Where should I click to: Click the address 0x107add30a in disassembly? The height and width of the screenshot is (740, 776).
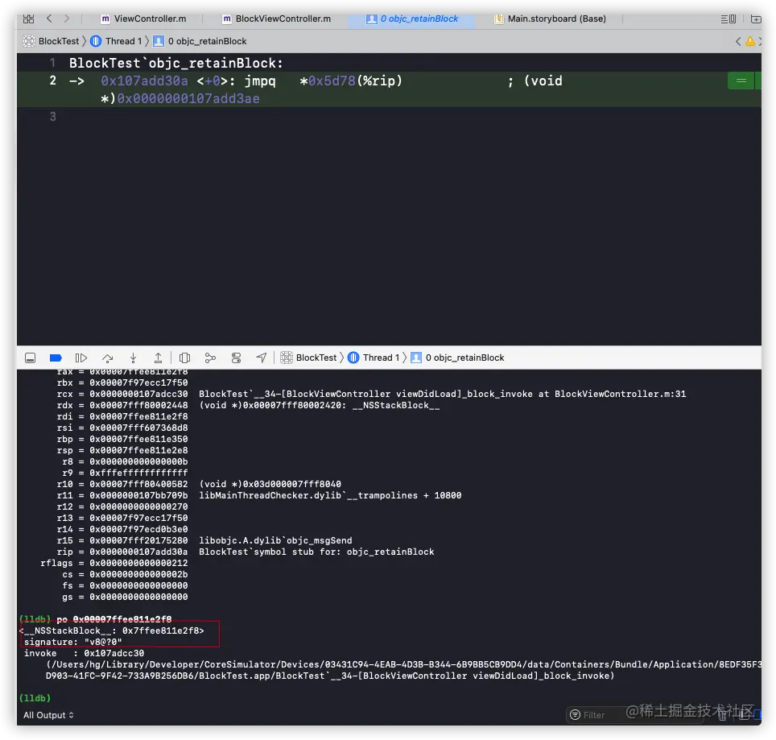(x=144, y=81)
